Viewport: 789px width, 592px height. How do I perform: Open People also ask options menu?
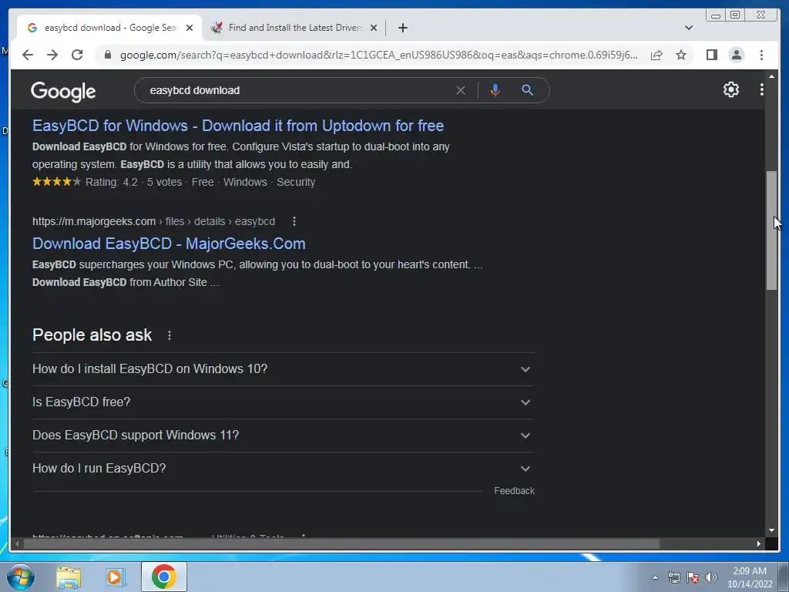(169, 335)
